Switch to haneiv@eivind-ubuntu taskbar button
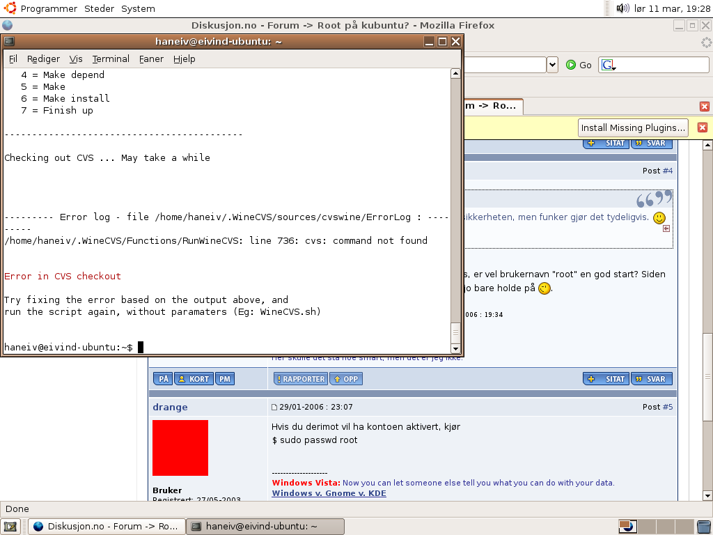Viewport: 713px width, 535px height. tap(265, 527)
